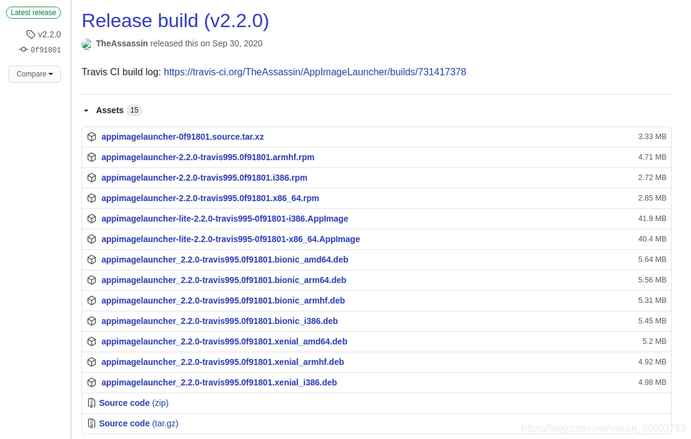Click the package icon beside the armhf.rpm asset
This screenshot has height=439, width=691.
[92, 157]
